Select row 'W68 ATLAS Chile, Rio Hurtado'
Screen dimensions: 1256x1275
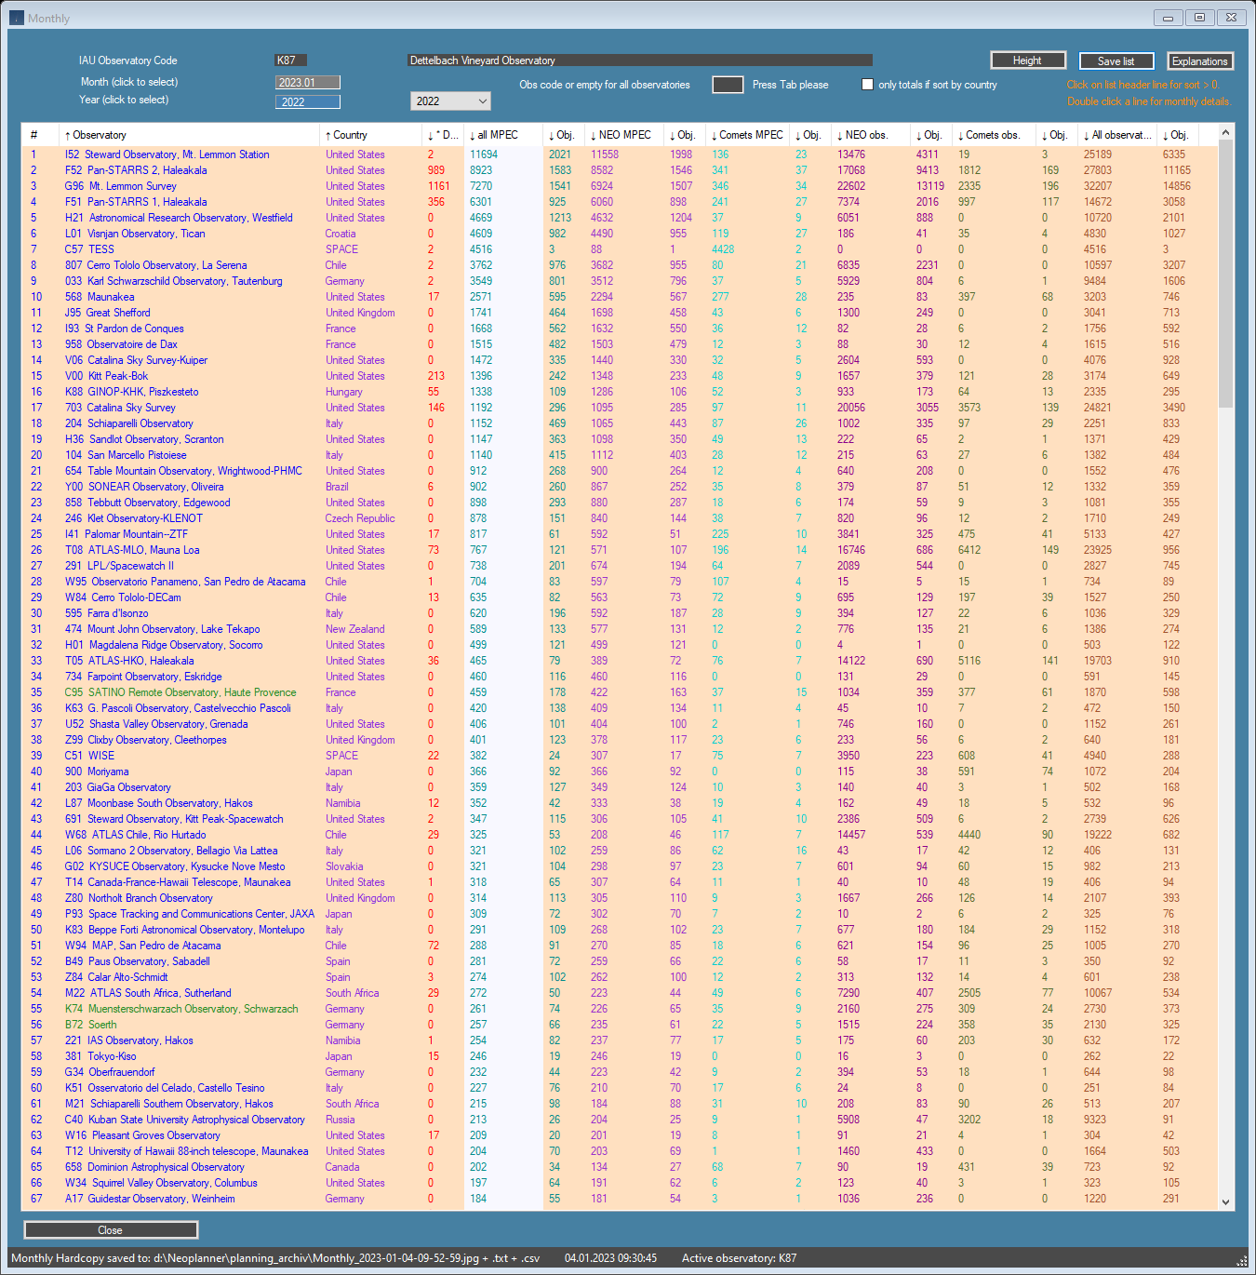click(619, 835)
